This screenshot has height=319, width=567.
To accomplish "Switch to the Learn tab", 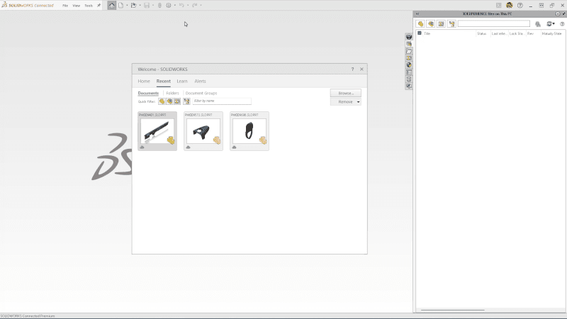I will click(x=182, y=82).
